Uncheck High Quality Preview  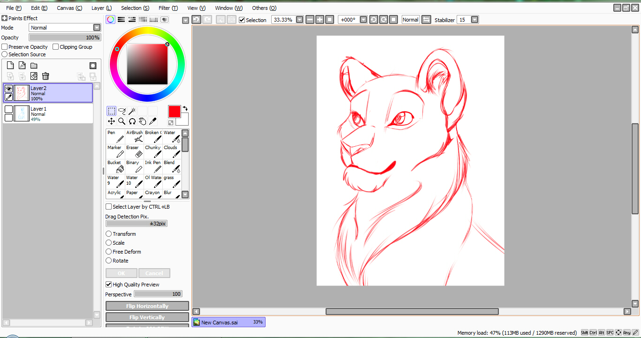[x=109, y=285]
